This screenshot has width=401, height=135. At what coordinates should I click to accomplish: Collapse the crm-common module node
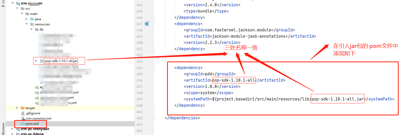13,3
